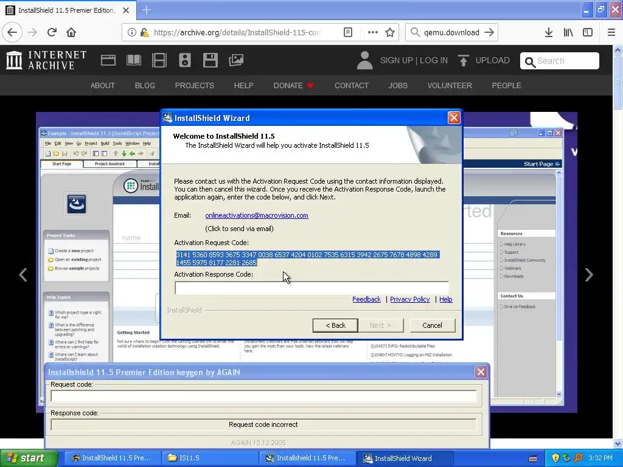This screenshot has width=623, height=467.
Task: Open the CONTACT menu item
Action: [352, 85]
